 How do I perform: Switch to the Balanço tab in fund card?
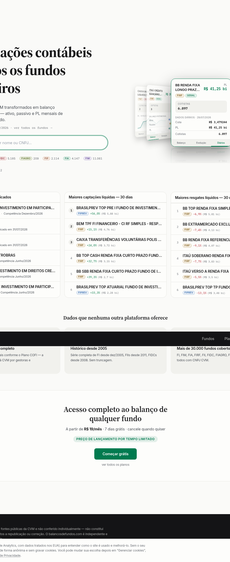coord(181,143)
